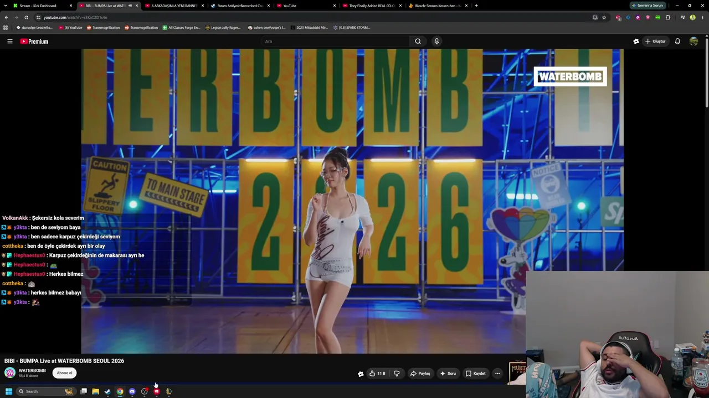Like the video with thumbs up

[377, 374]
